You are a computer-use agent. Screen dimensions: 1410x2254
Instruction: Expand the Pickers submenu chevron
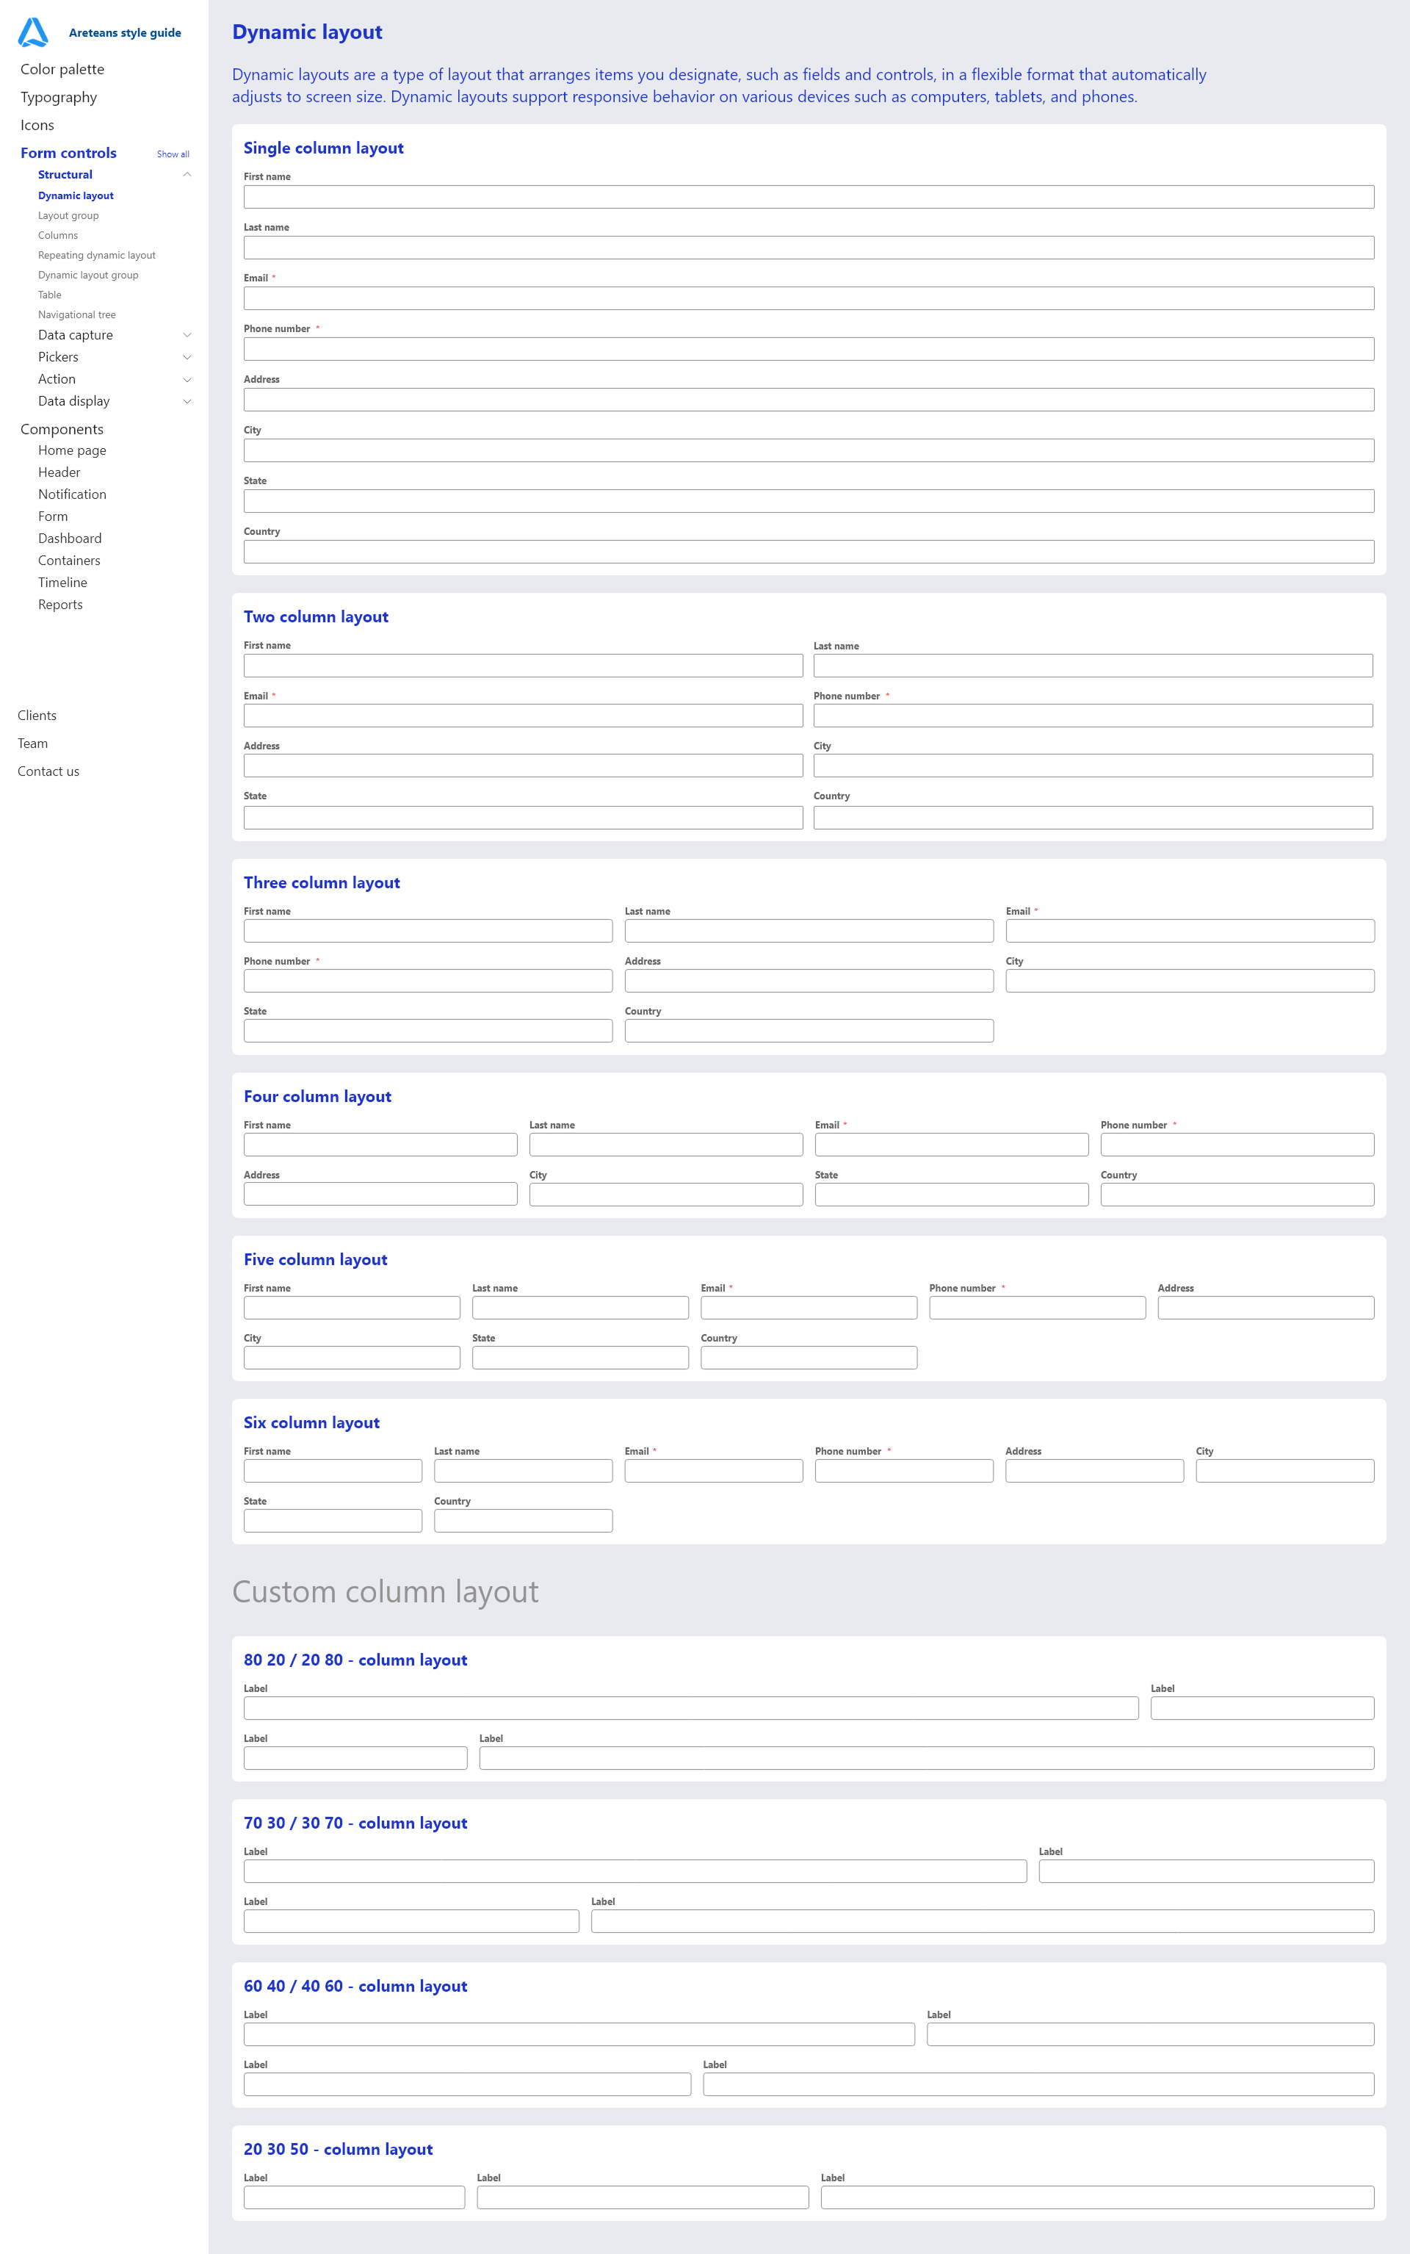(x=187, y=357)
